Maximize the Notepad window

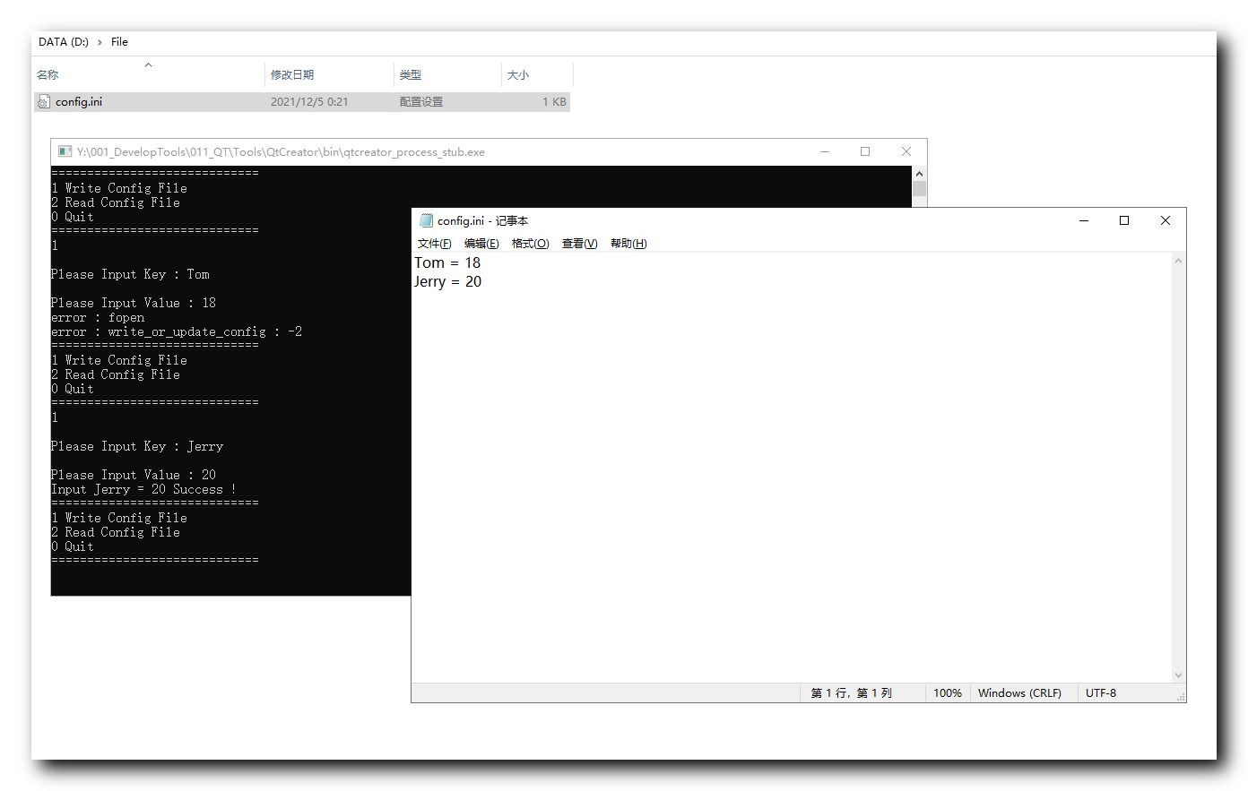pos(1124,220)
